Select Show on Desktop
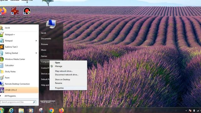Image resolution: width=201 pixels, height=113 pixels. click(68, 79)
